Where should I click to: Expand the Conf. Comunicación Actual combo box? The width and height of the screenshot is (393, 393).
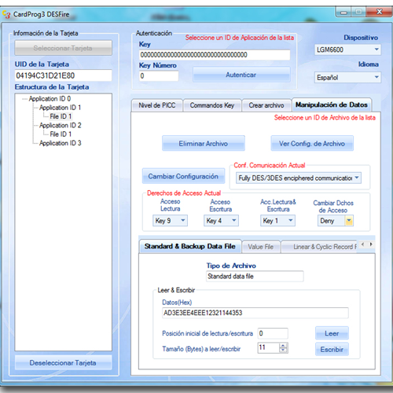pos(357,178)
